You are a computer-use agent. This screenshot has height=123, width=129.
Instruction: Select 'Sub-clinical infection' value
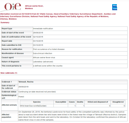(43, 54)
